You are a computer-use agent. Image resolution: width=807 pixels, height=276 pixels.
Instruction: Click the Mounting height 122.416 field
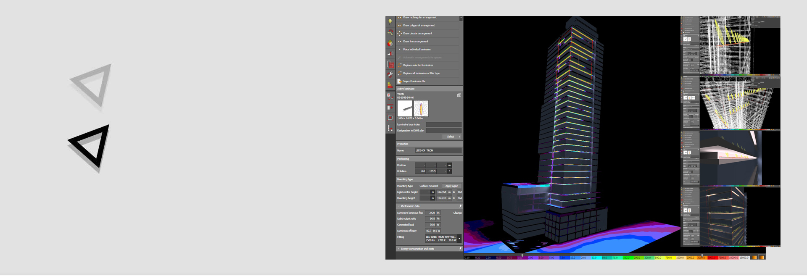coord(441,198)
